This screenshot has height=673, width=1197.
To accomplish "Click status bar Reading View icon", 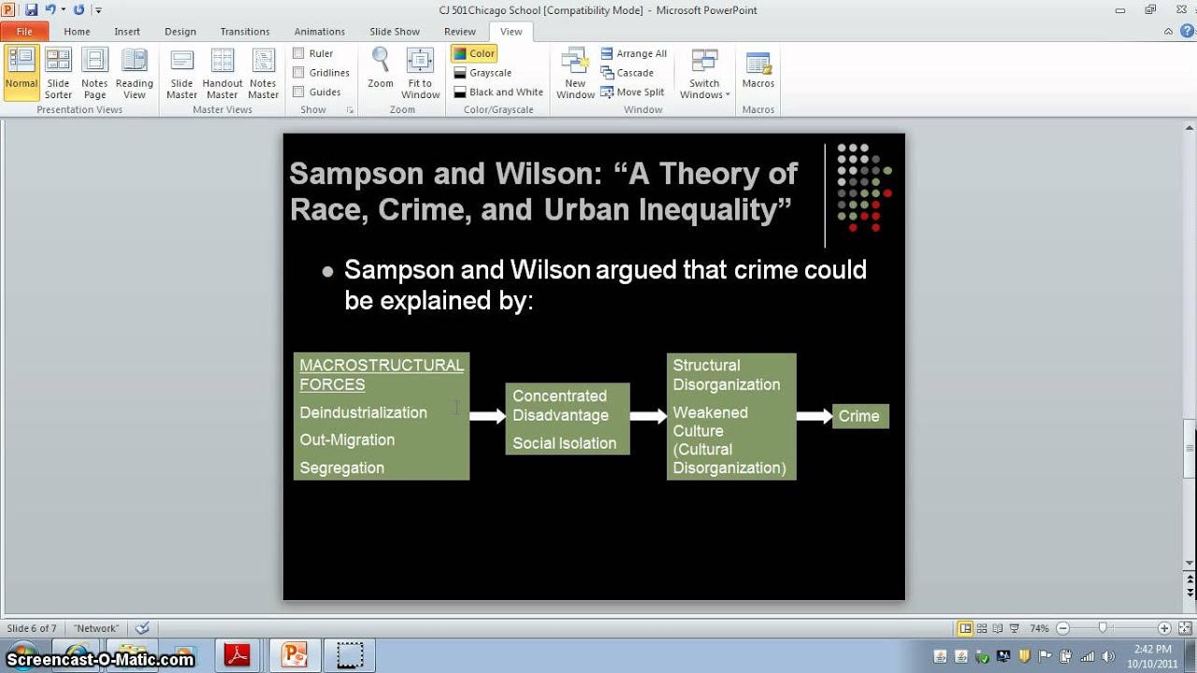I will click(x=998, y=628).
